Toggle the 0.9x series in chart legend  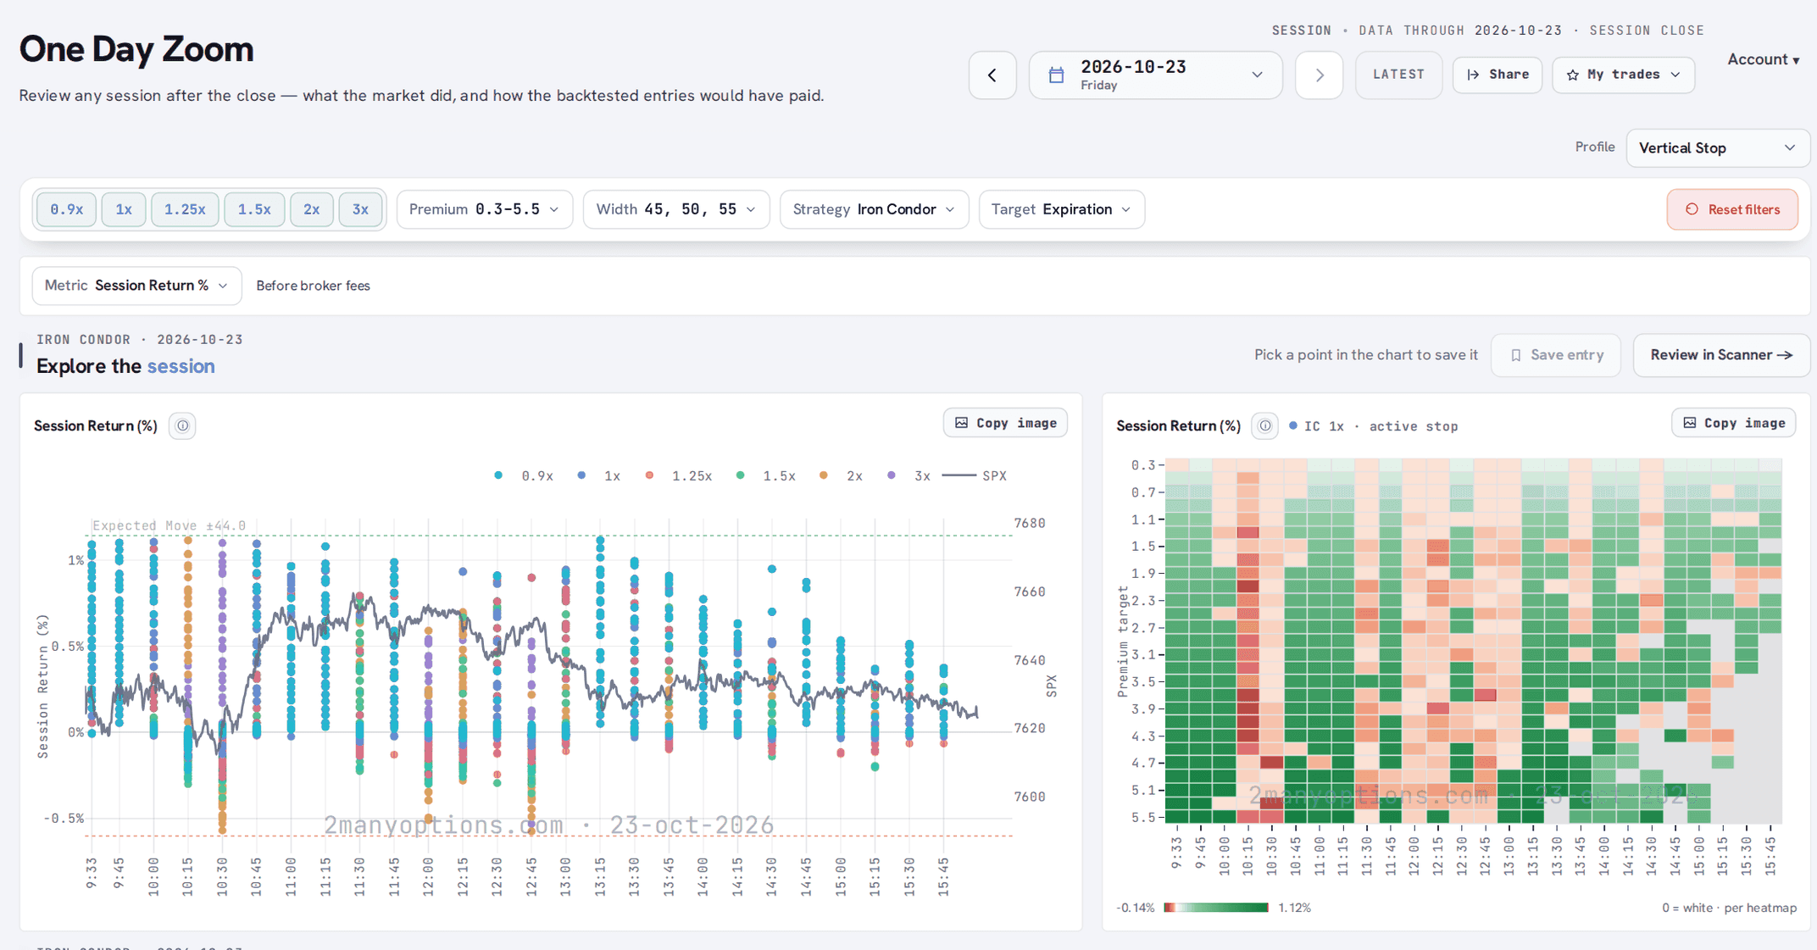tap(524, 476)
